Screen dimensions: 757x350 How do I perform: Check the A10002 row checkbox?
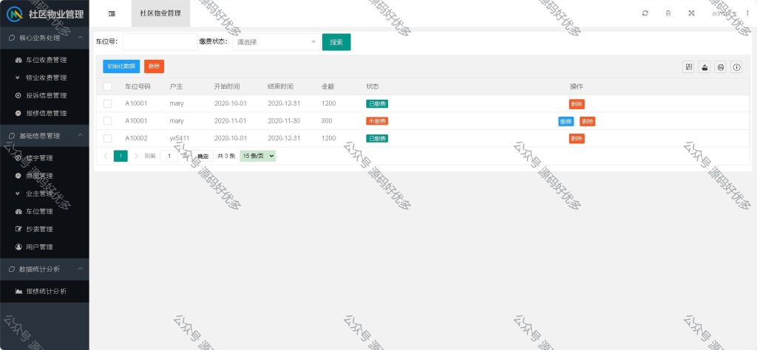[108, 138]
